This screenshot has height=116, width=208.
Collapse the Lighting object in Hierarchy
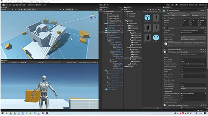pos(105,13)
